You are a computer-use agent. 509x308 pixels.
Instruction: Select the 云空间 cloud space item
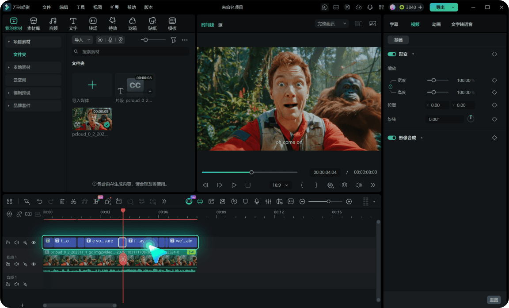(33, 80)
